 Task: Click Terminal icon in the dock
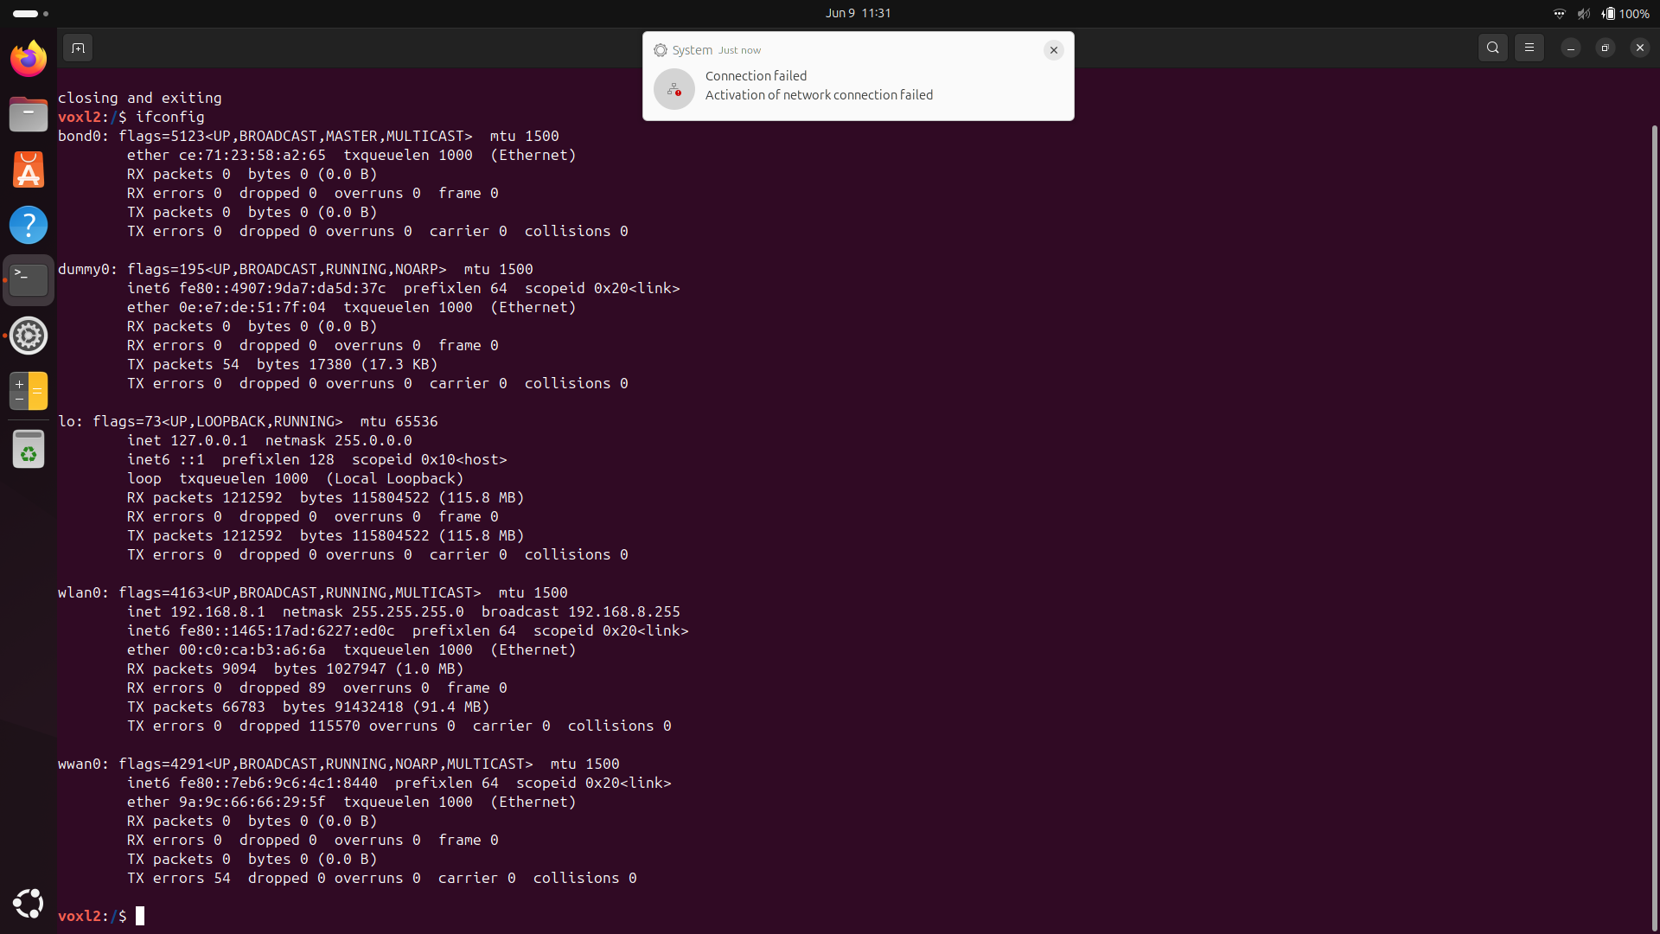tap(29, 280)
